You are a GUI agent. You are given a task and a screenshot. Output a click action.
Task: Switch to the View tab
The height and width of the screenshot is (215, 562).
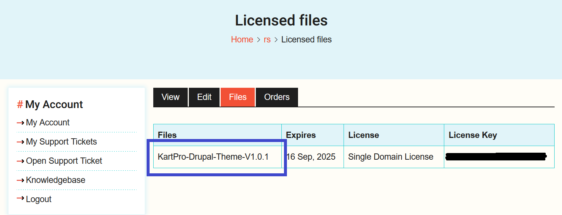tap(170, 97)
